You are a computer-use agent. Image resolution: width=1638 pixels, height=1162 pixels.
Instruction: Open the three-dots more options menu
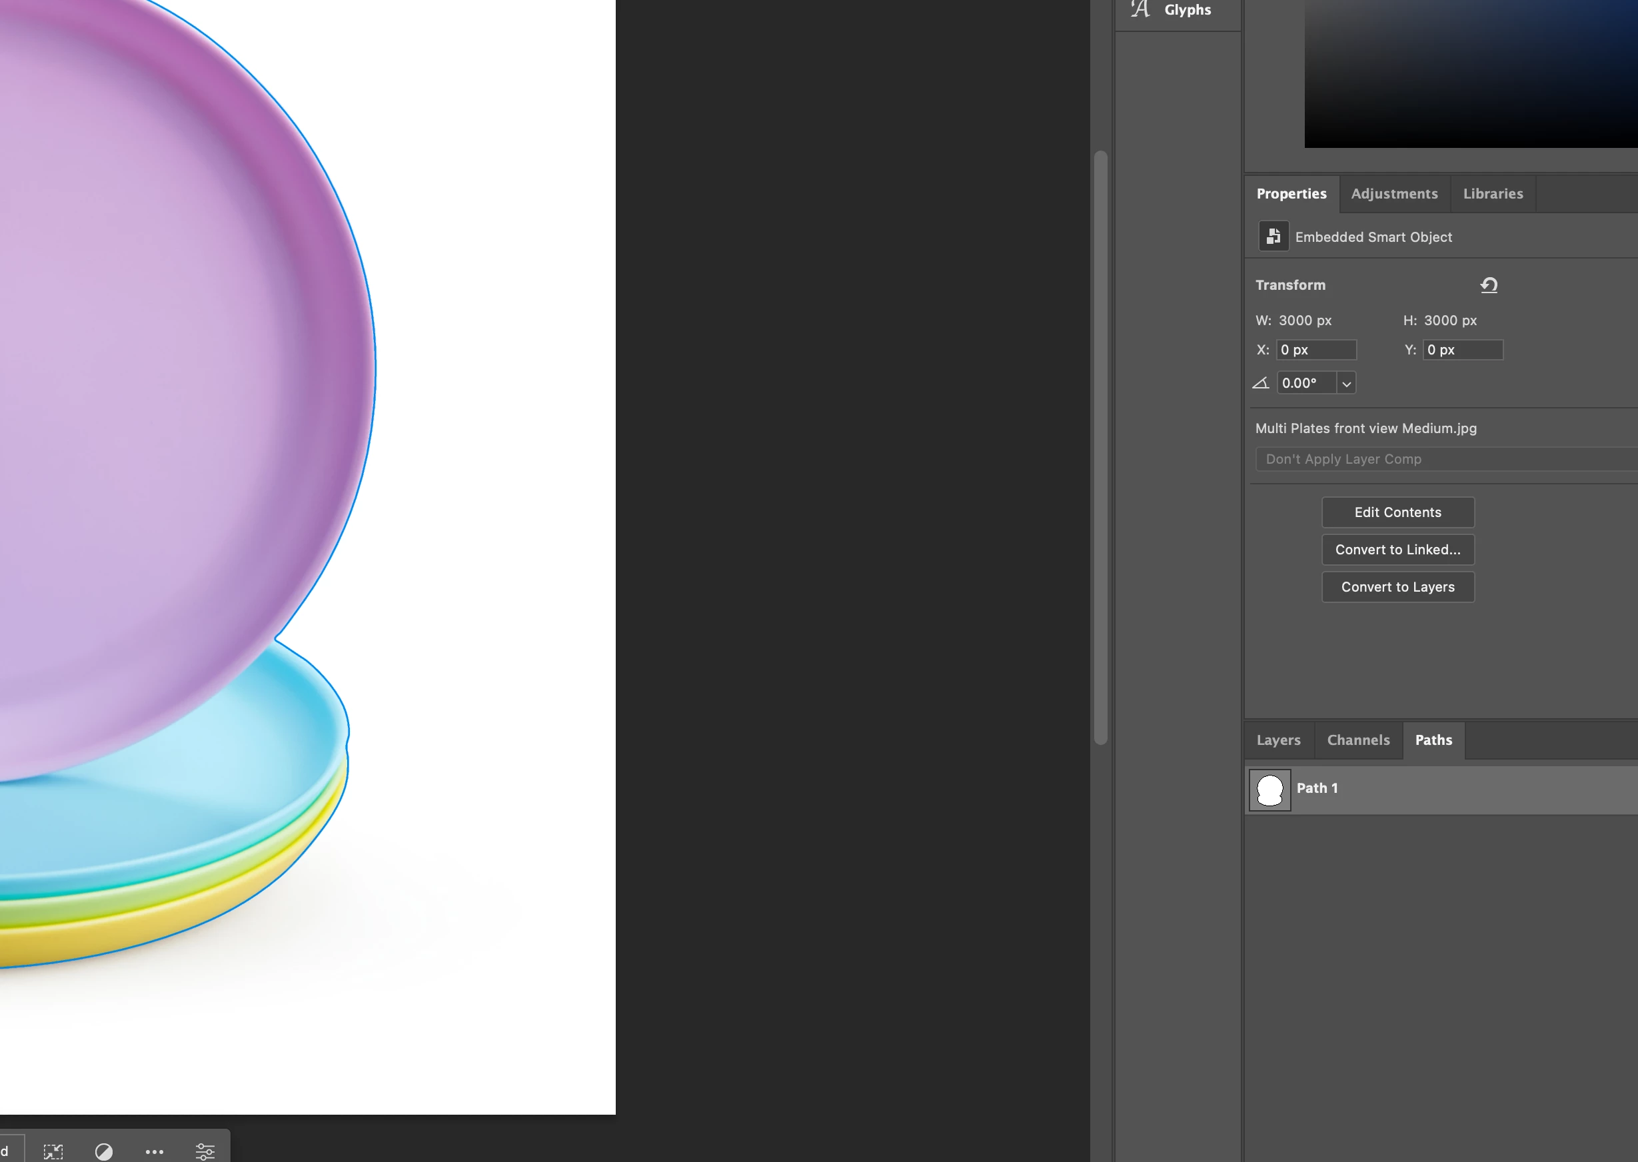pyautogui.click(x=155, y=1151)
